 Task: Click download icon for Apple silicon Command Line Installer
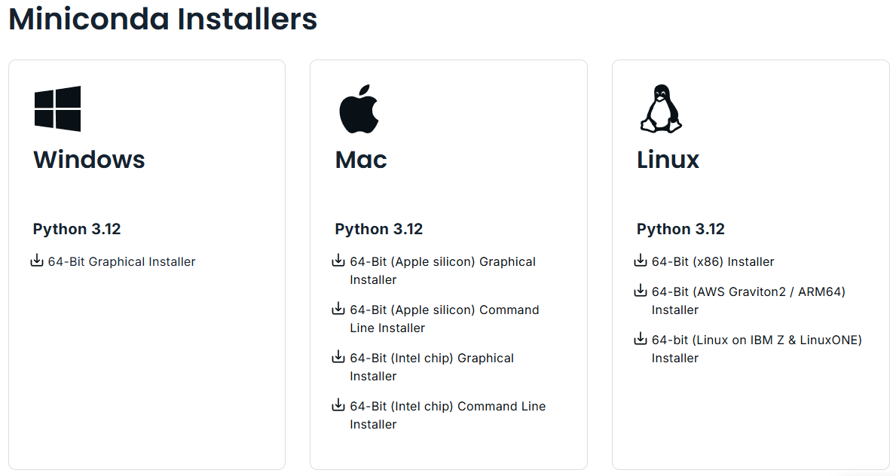[338, 310]
